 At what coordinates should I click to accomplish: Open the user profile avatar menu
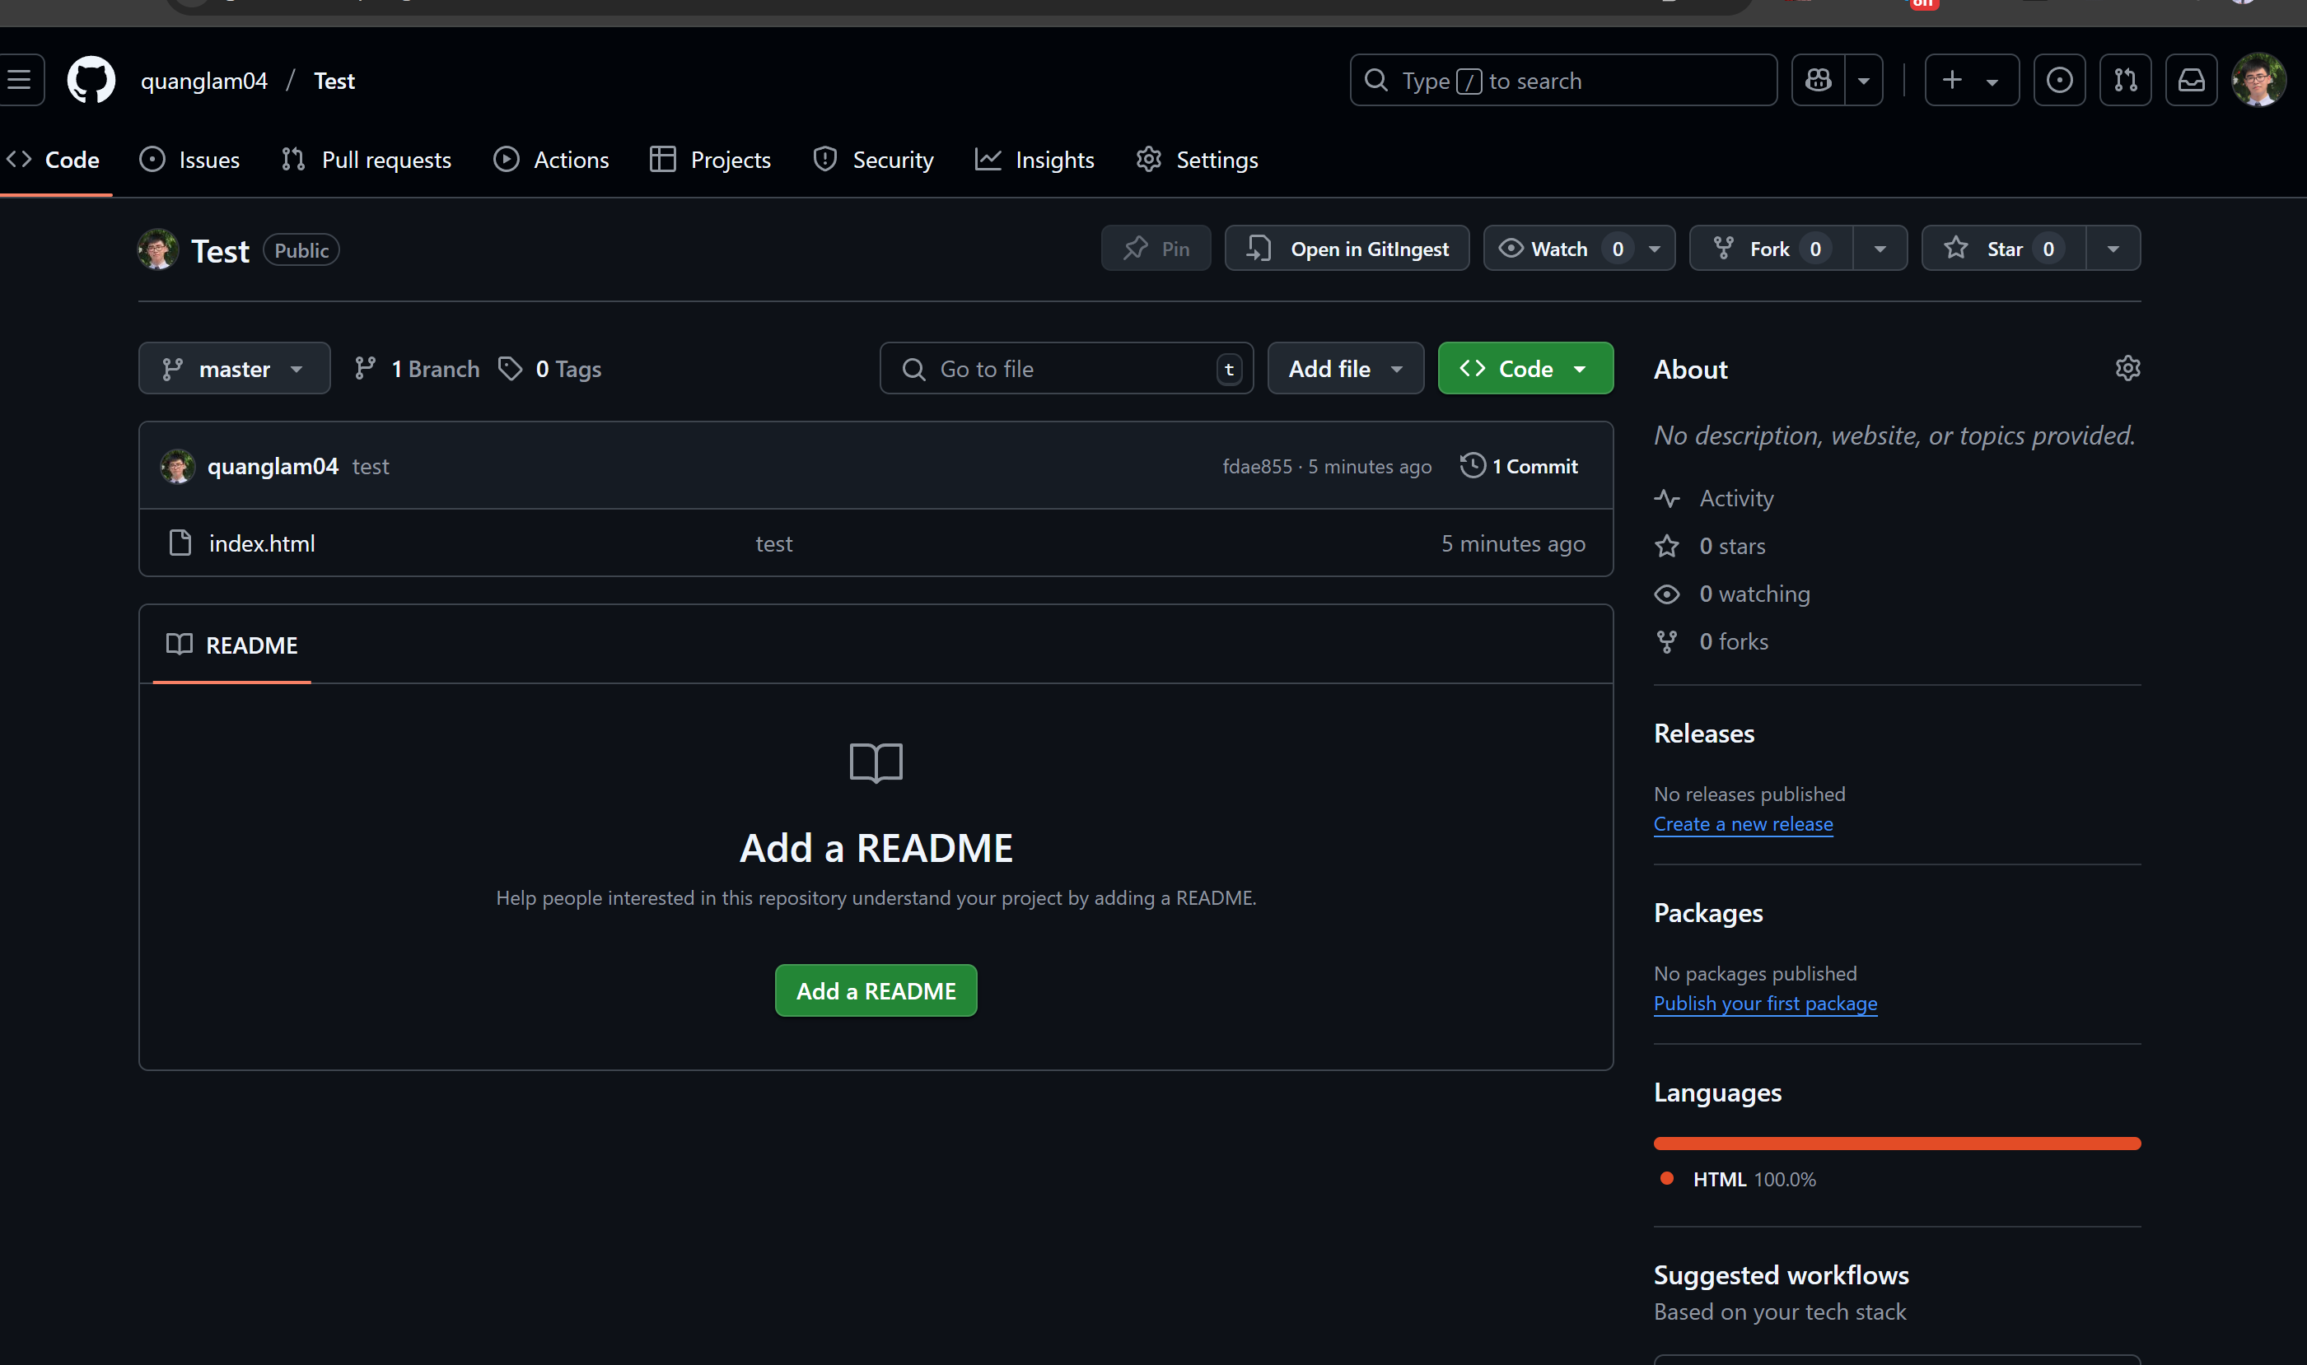pyautogui.click(x=2258, y=81)
